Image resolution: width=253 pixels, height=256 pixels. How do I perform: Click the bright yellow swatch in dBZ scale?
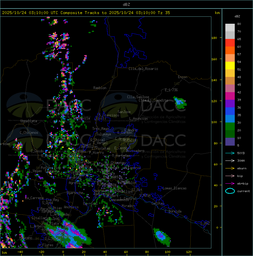pyautogui.click(x=230, y=66)
